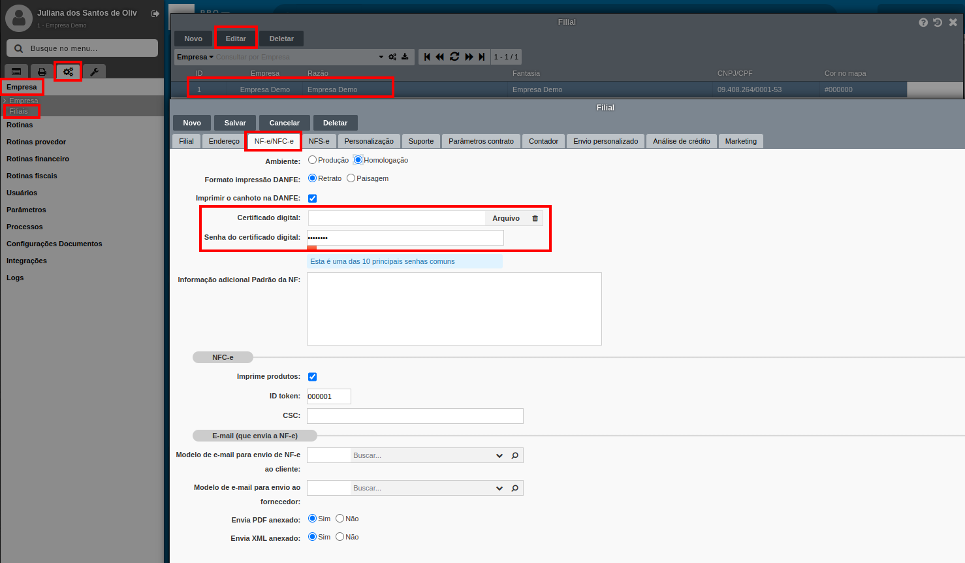Switch to Endereço tab
Viewport: 965px width, 563px height.
pyautogui.click(x=224, y=141)
